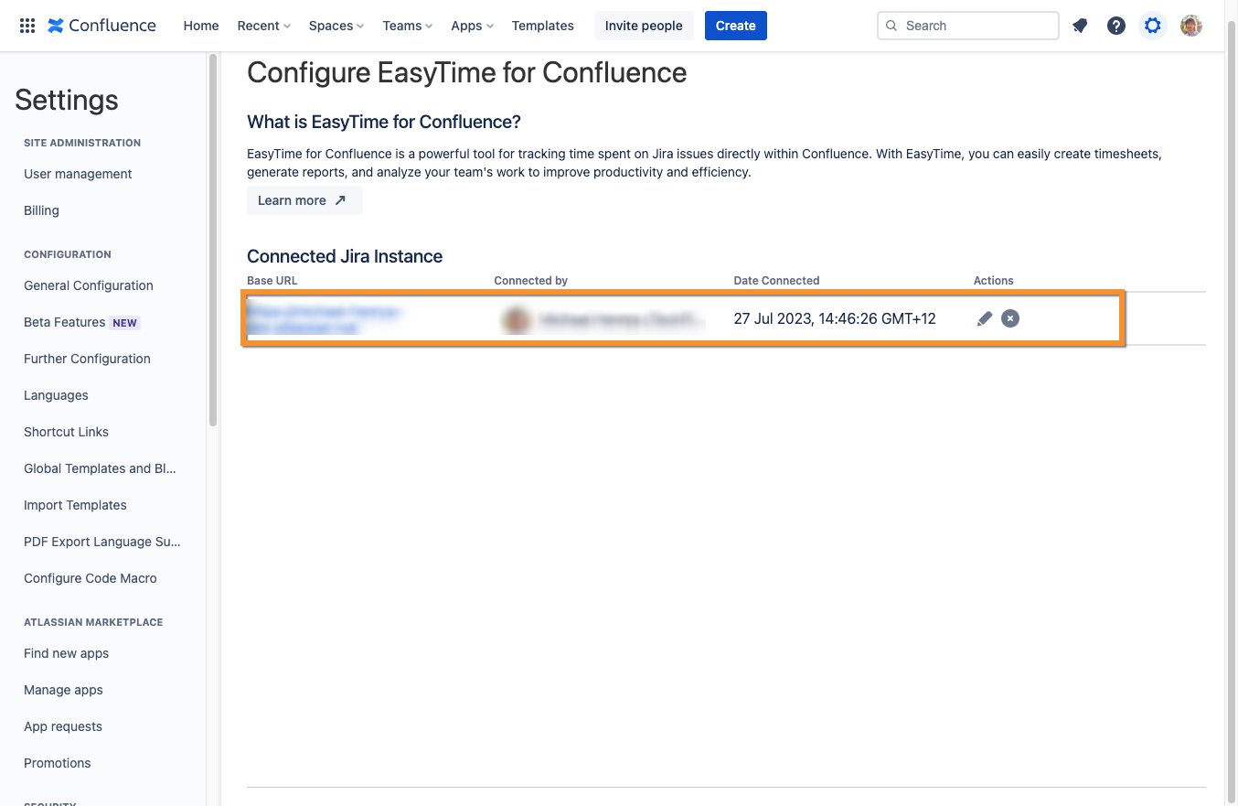Focus the Search input field
1238x806 pixels.
point(968,26)
